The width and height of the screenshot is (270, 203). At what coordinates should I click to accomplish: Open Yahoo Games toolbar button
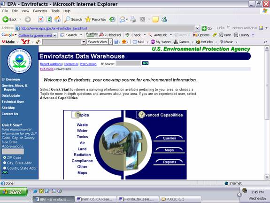pyautogui.click(x=181, y=42)
